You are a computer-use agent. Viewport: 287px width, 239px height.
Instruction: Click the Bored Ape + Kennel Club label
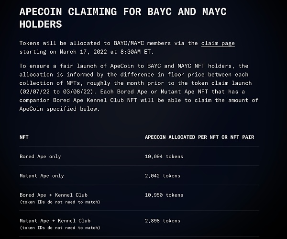click(x=54, y=195)
